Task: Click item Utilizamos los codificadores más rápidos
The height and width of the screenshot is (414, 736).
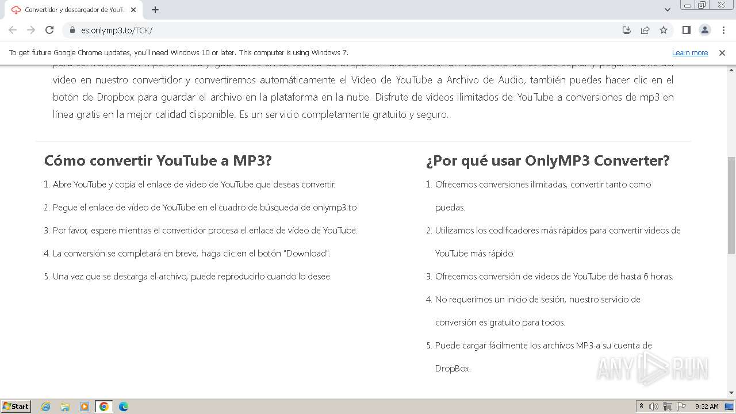Action: pos(558,242)
